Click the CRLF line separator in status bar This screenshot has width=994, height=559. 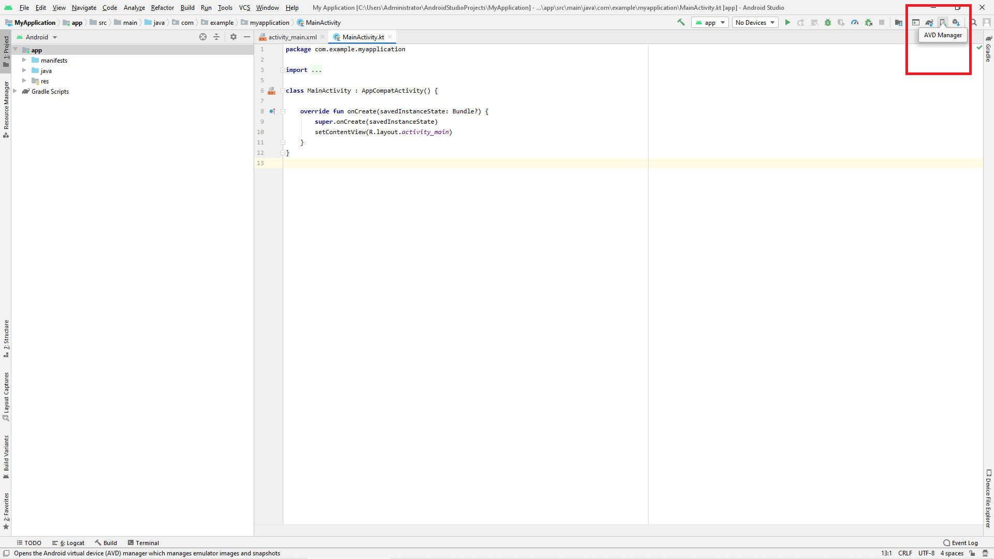click(905, 553)
